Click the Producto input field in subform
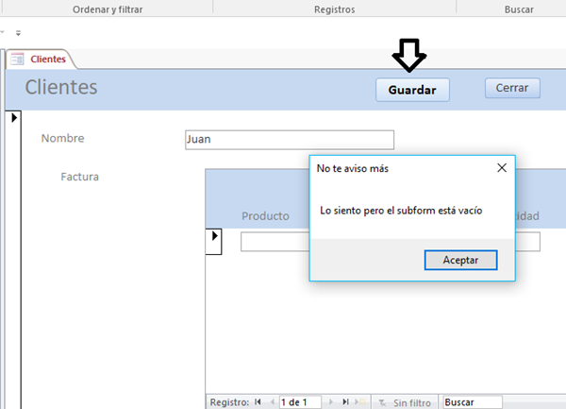 (x=275, y=242)
